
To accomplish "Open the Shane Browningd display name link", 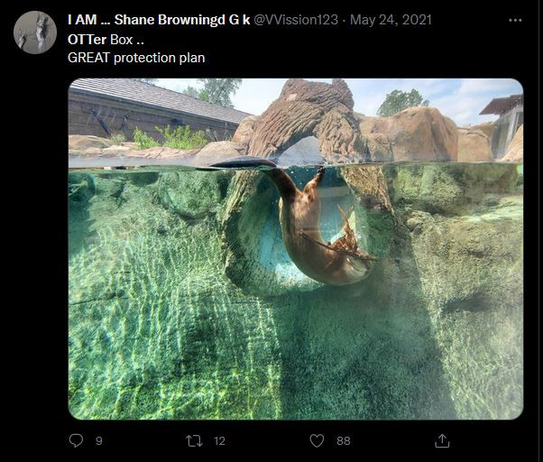I will tap(159, 20).
